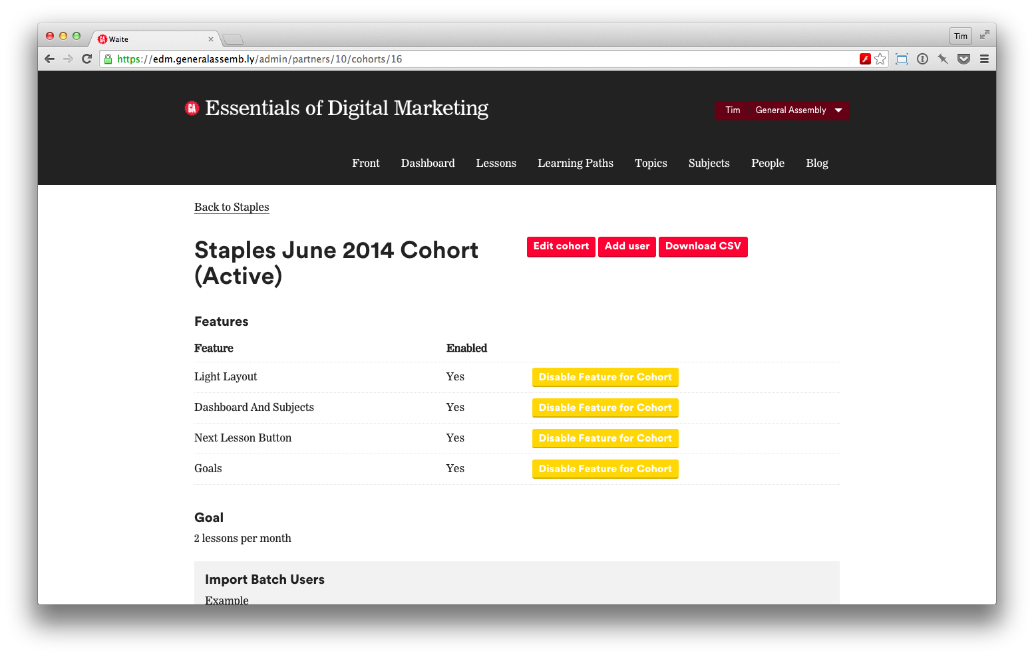Viewport: 1034px width, 657px height.
Task: Click the browser back arrow
Action: point(49,59)
